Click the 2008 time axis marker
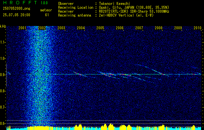This screenshot has height=130, width=204. [x=159, y=28]
